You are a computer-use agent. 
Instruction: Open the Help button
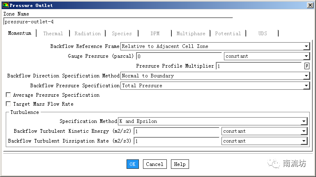[180, 164]
